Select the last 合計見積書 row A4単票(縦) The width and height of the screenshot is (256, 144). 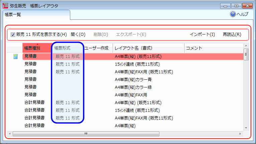point(133,126)
